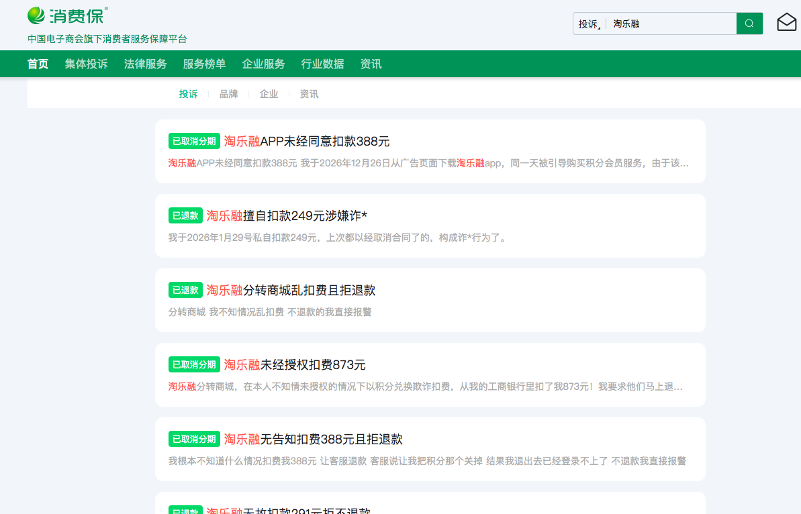The image size is (801, 514).
Task: Open the envelope messages icon
Action: 786,23
